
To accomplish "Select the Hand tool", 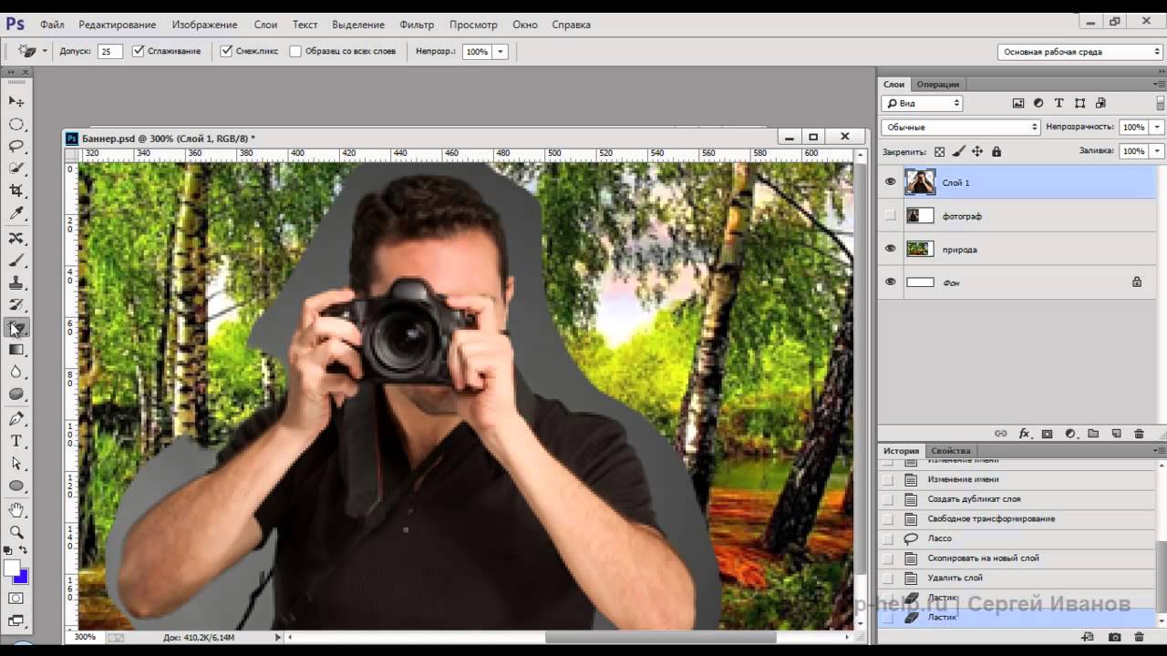I will tap(16, 510).
